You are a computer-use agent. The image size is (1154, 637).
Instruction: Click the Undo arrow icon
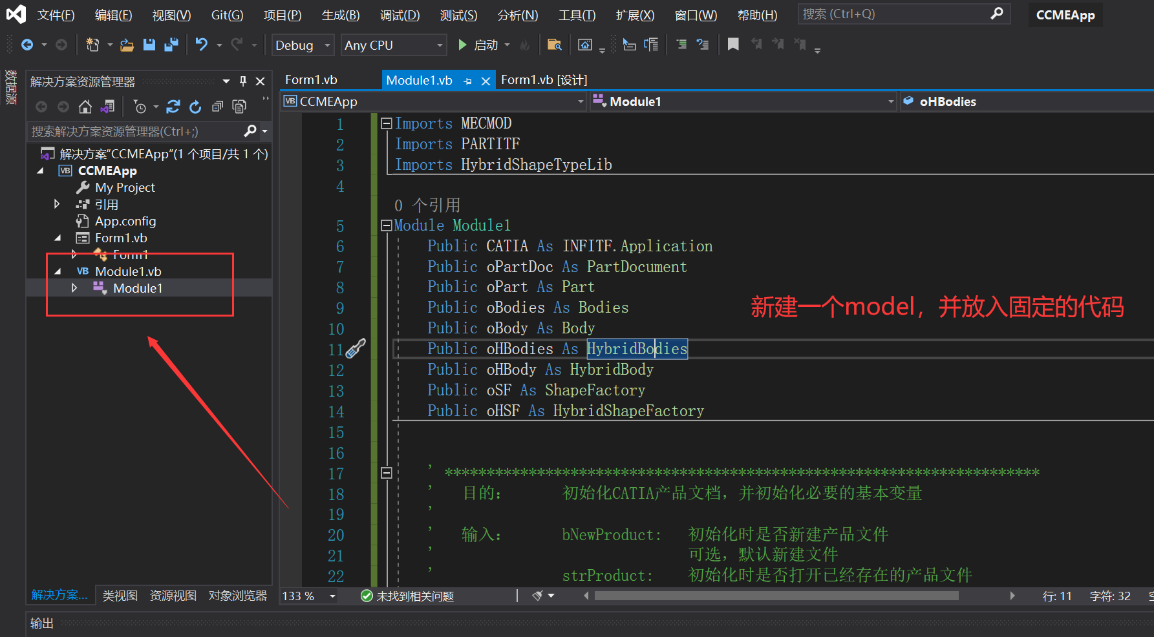pos(202,45)
